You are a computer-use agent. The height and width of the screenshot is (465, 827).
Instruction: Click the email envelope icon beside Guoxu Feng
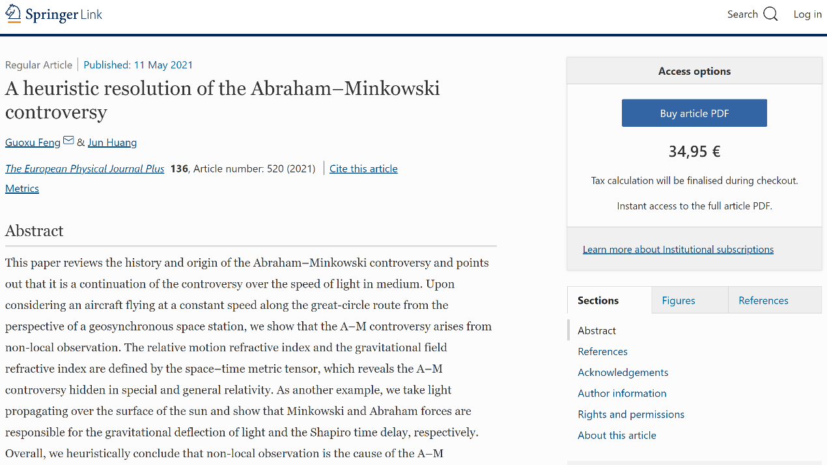click(68, 140)
